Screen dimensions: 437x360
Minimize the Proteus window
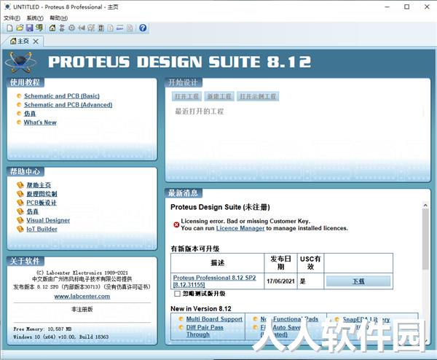point(387,7)
